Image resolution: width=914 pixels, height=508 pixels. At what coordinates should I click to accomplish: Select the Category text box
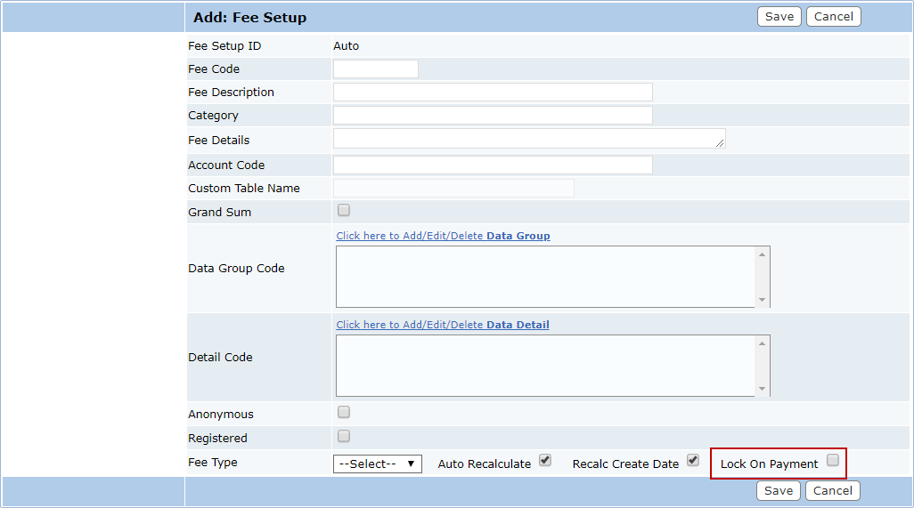pyautogui.click(x=493, y=116)
